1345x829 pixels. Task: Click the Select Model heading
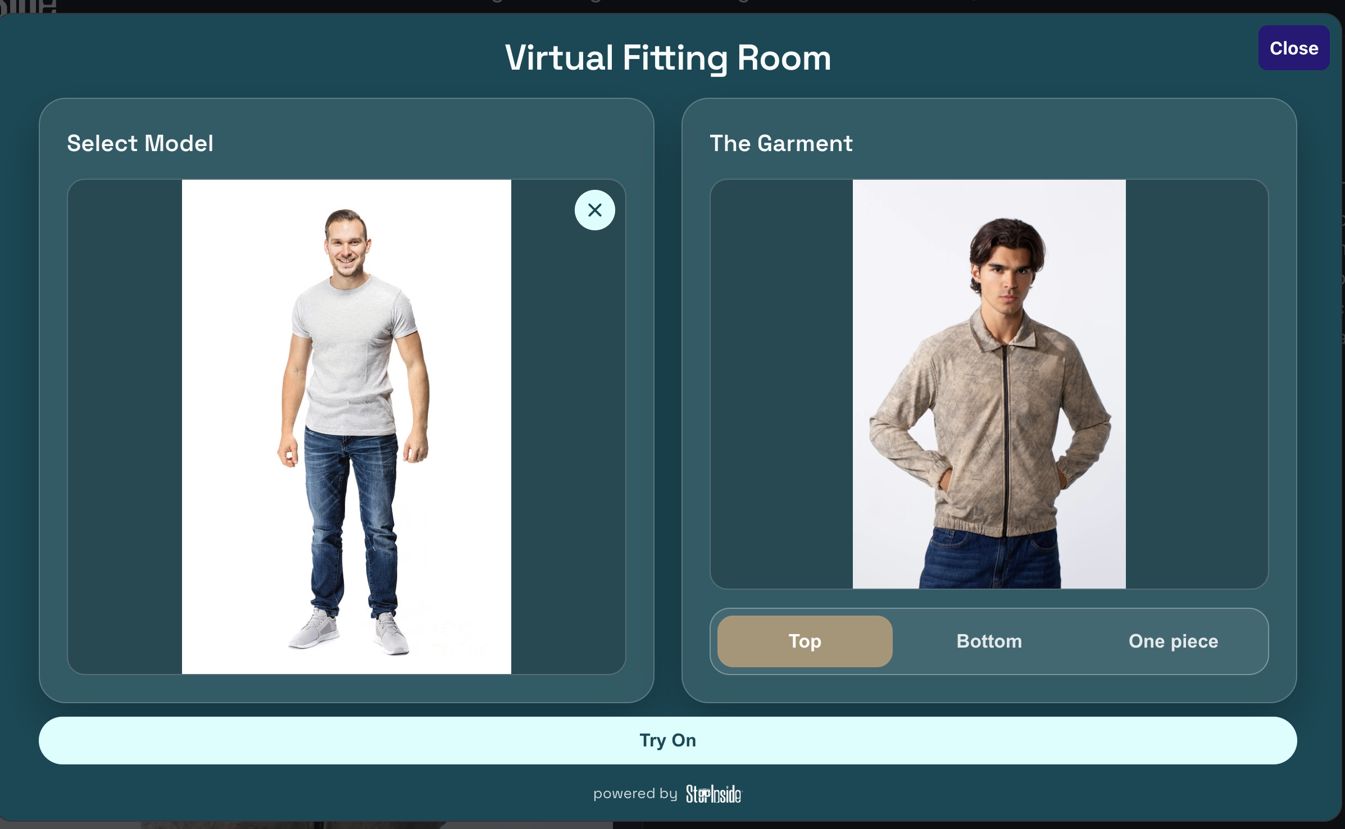140,143
